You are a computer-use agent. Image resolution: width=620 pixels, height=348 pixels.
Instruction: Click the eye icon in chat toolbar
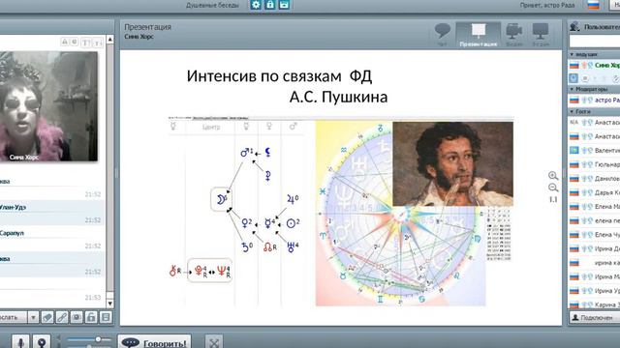77,317
